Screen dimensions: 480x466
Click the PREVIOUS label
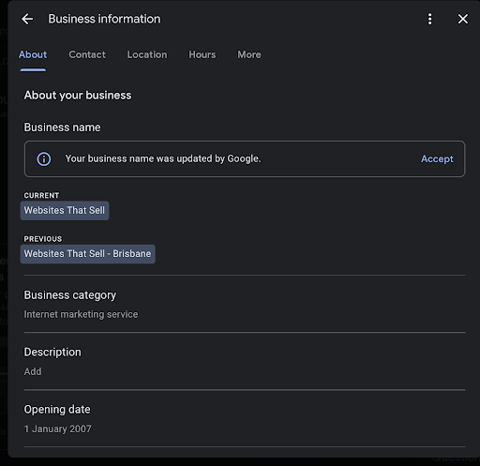coord(43,239)
